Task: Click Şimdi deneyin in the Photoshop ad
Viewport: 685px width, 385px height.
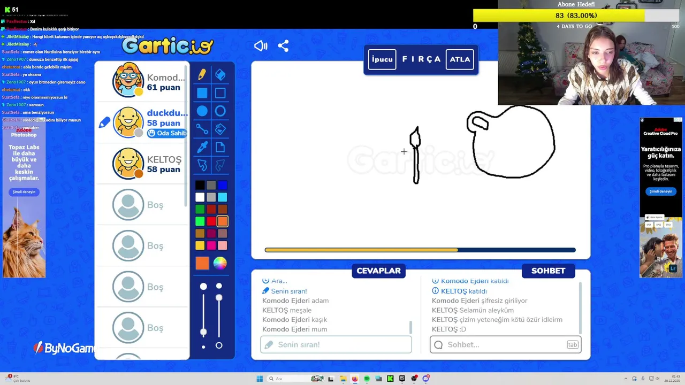Action: click(x=24, y=192)
